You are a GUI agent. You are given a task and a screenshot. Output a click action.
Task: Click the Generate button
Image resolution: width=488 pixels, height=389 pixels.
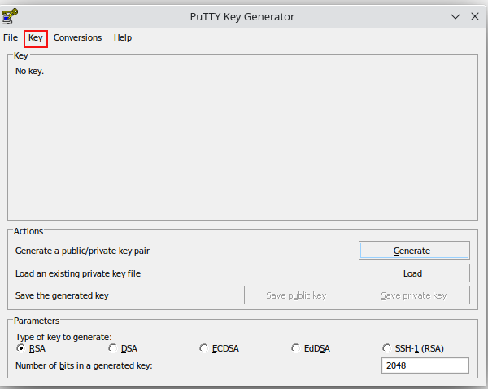point(414,251)
